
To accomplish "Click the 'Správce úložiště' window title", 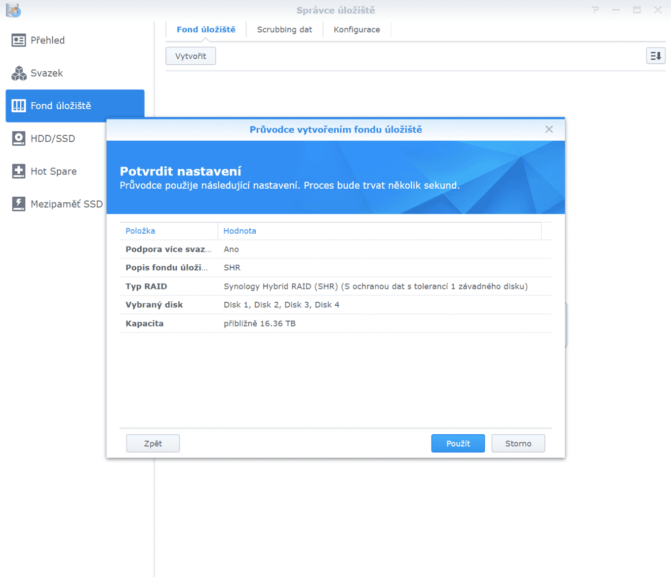I will coord(336,10).
